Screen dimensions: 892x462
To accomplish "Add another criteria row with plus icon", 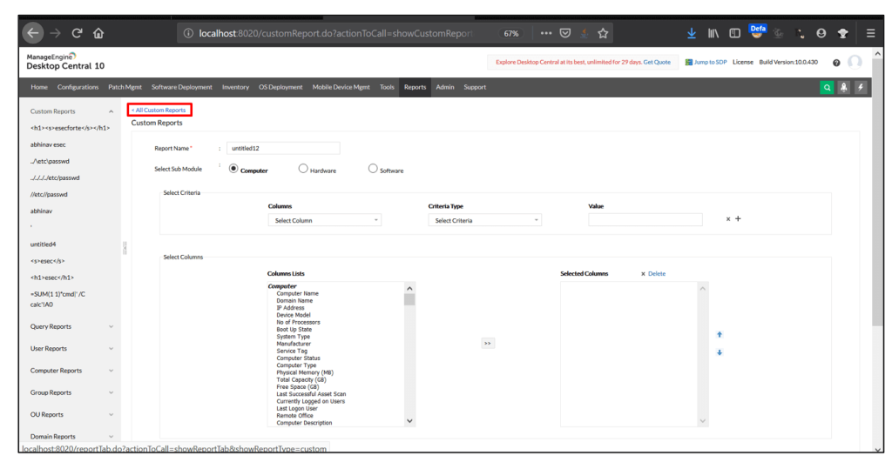I will coord(738,218).
